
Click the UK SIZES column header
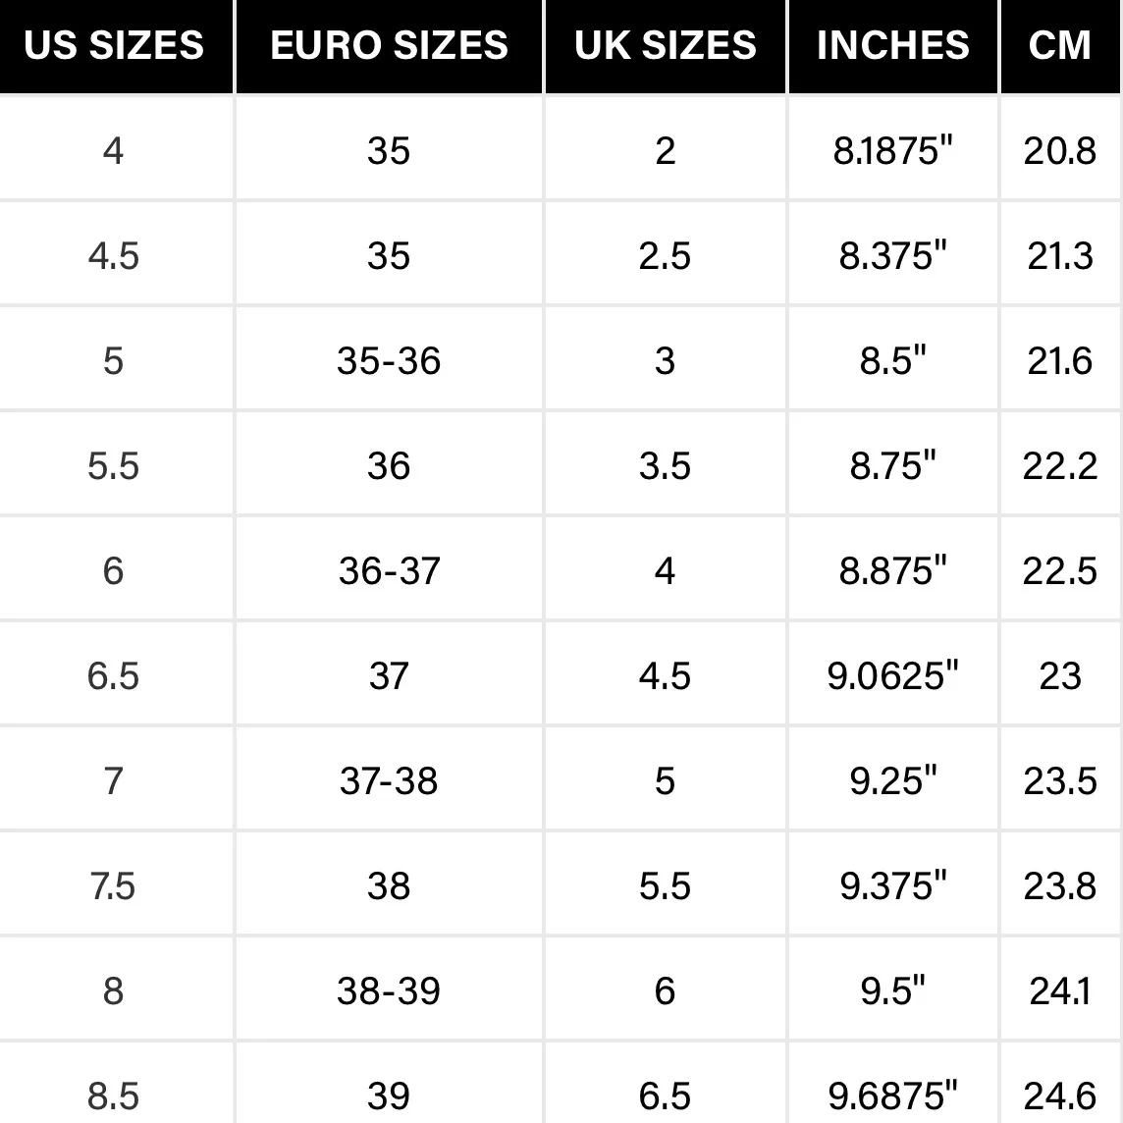pos(666,45)
